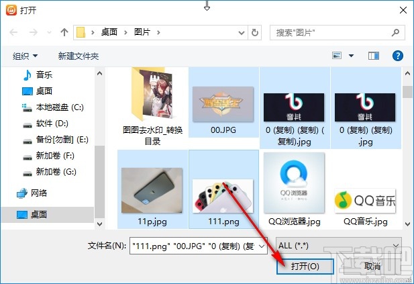The width and height of the screenshot is (414, 284).
Task: Click the Forward navigation arrow
Action: coord(34,32)
